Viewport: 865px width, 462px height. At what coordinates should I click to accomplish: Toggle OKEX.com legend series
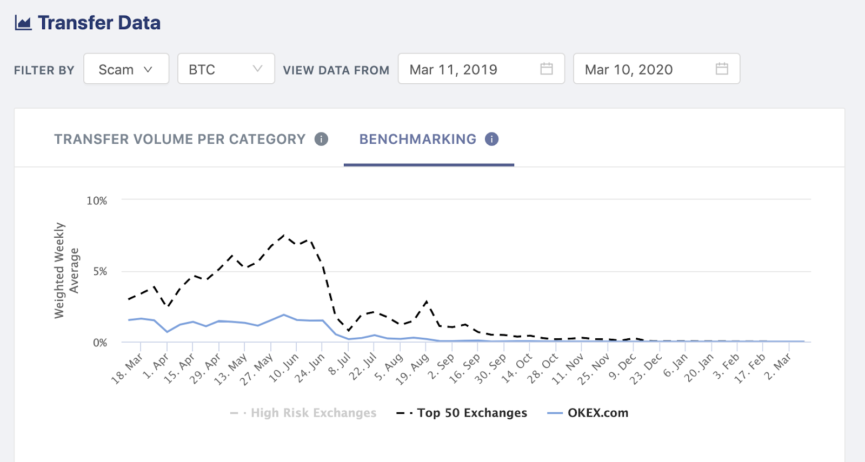click(x=597, y=413)
